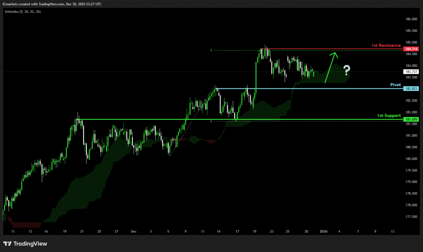Click the ICmarkets TradingView.com header text
Screen dimensions: 423x252
click(52, 4)
